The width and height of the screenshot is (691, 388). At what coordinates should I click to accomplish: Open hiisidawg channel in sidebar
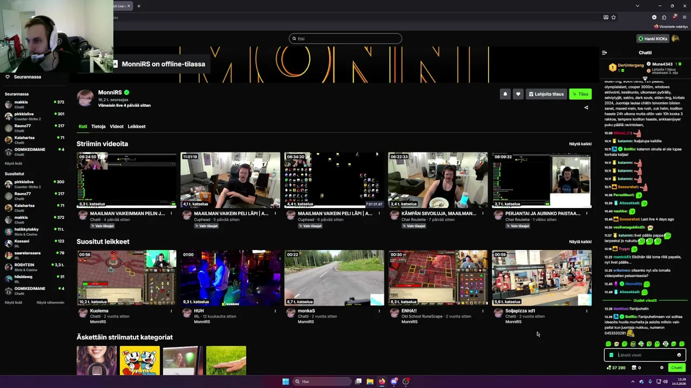(34, 279)
